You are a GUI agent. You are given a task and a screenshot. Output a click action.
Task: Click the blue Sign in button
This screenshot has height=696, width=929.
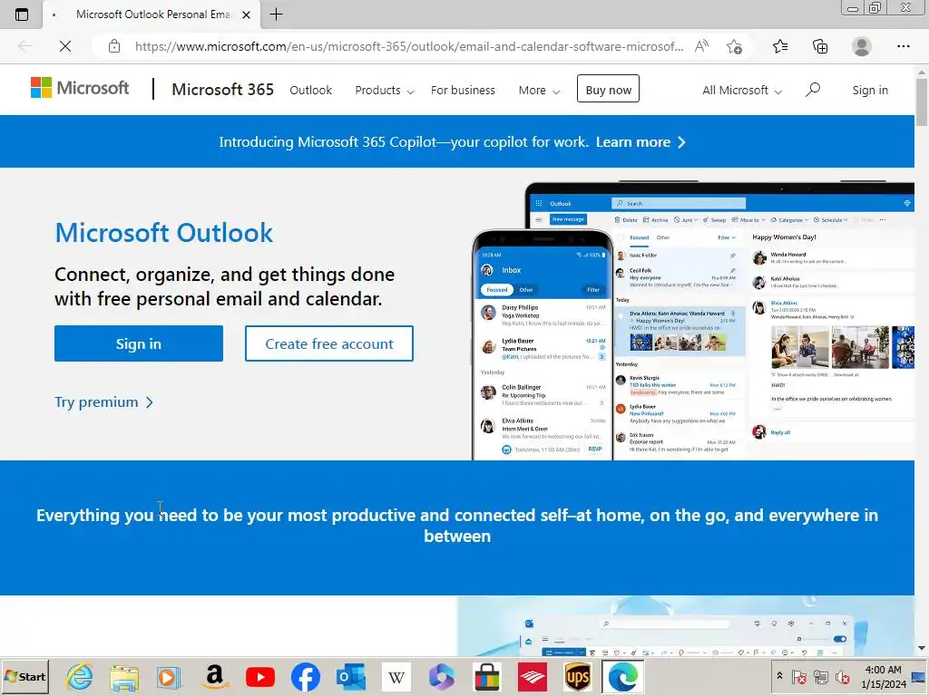tap(139, 343)
